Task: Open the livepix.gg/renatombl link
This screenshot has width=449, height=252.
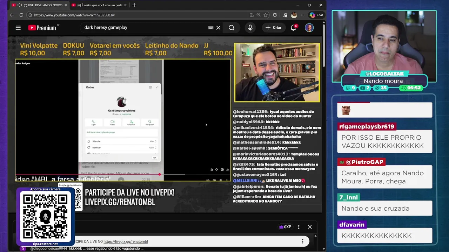Action: point(126,241)
